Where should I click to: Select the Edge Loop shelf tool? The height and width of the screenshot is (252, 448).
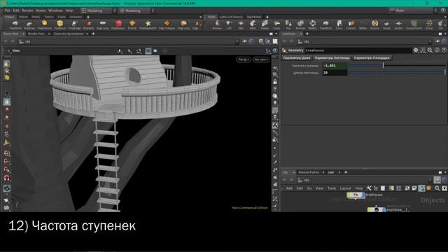click(103, 24)
